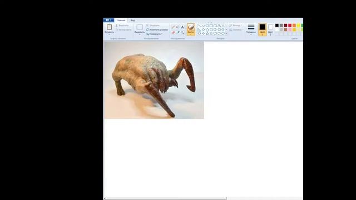Choose the six-point star shape
The width and height of the screenshot is (356, 200).
tap(211, 33)
